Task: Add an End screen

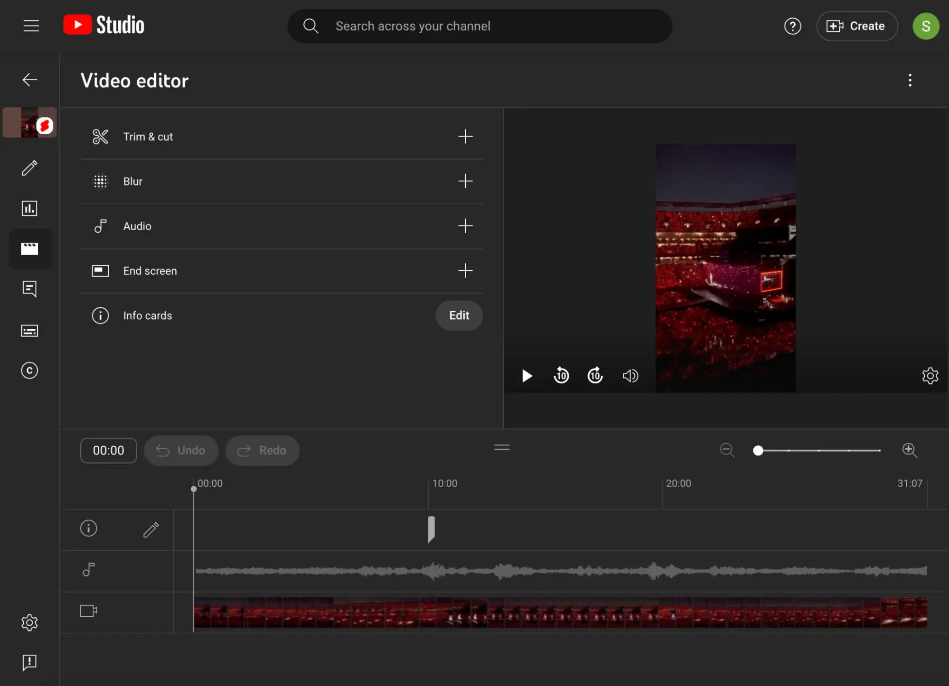Action: pyautogui.click(x=465, y=270)
